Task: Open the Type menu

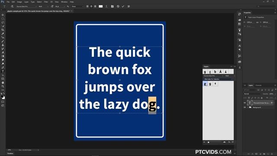Action: tap(33, 2)
